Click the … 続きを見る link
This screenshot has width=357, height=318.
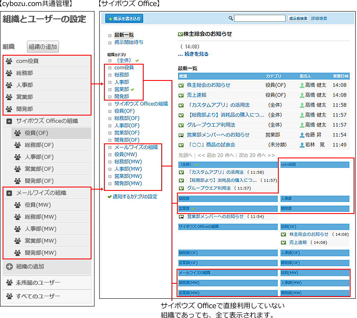pos(193,54)
